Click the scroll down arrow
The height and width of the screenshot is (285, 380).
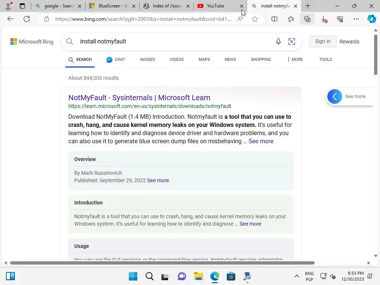[376, 256]
